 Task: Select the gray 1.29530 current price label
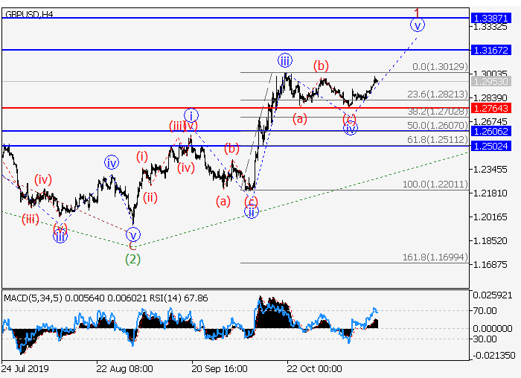[490, 81]
